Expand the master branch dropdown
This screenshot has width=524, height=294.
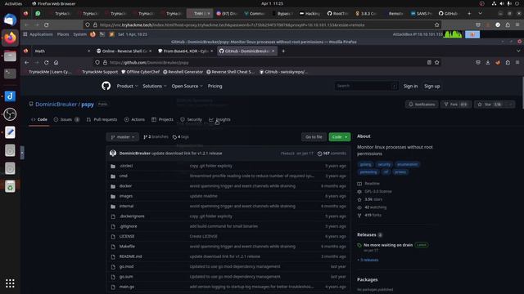[x=123, y=137]
